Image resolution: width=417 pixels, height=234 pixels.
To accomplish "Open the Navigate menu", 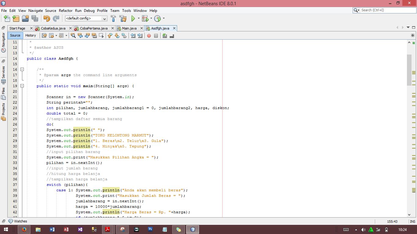I will coord(35,10).
